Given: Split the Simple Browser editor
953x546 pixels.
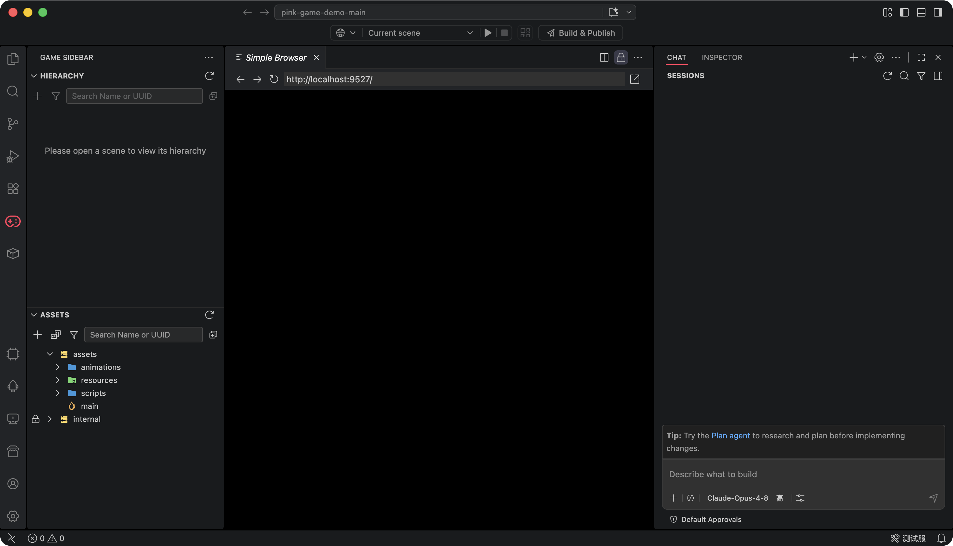Looking at the screenshot, I should [604, 57].
